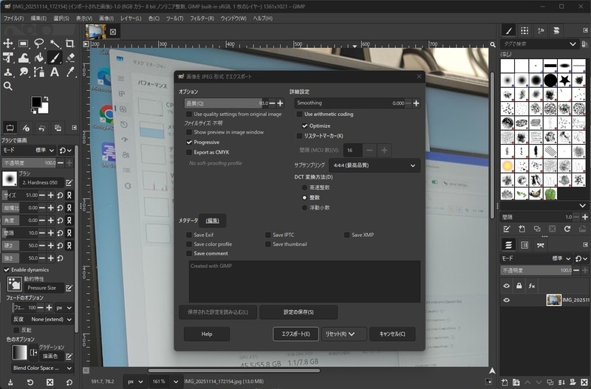The width and height of the screenshot is (591, 389).
Task: Select the Fuzzy Select wand tool
Action: pos(55,44)
